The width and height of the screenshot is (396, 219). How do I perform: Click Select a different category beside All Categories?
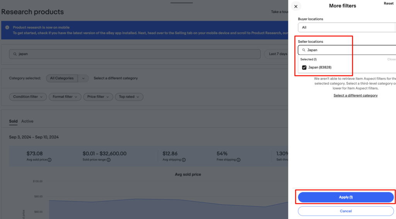(116, 78)
